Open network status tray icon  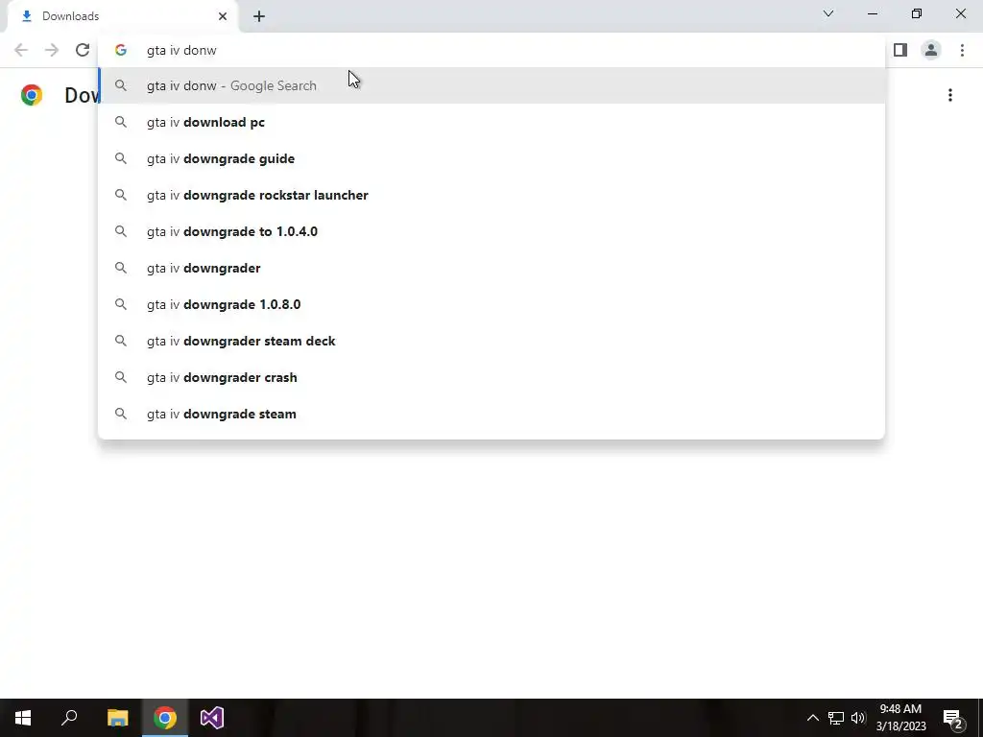[x=836, y=718]
